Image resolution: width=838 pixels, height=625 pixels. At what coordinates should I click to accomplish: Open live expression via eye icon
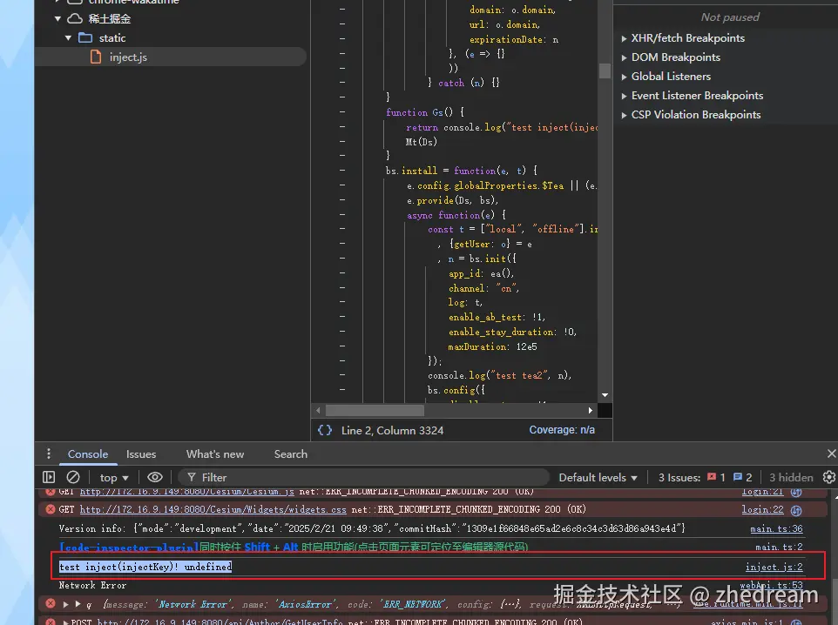155,477
